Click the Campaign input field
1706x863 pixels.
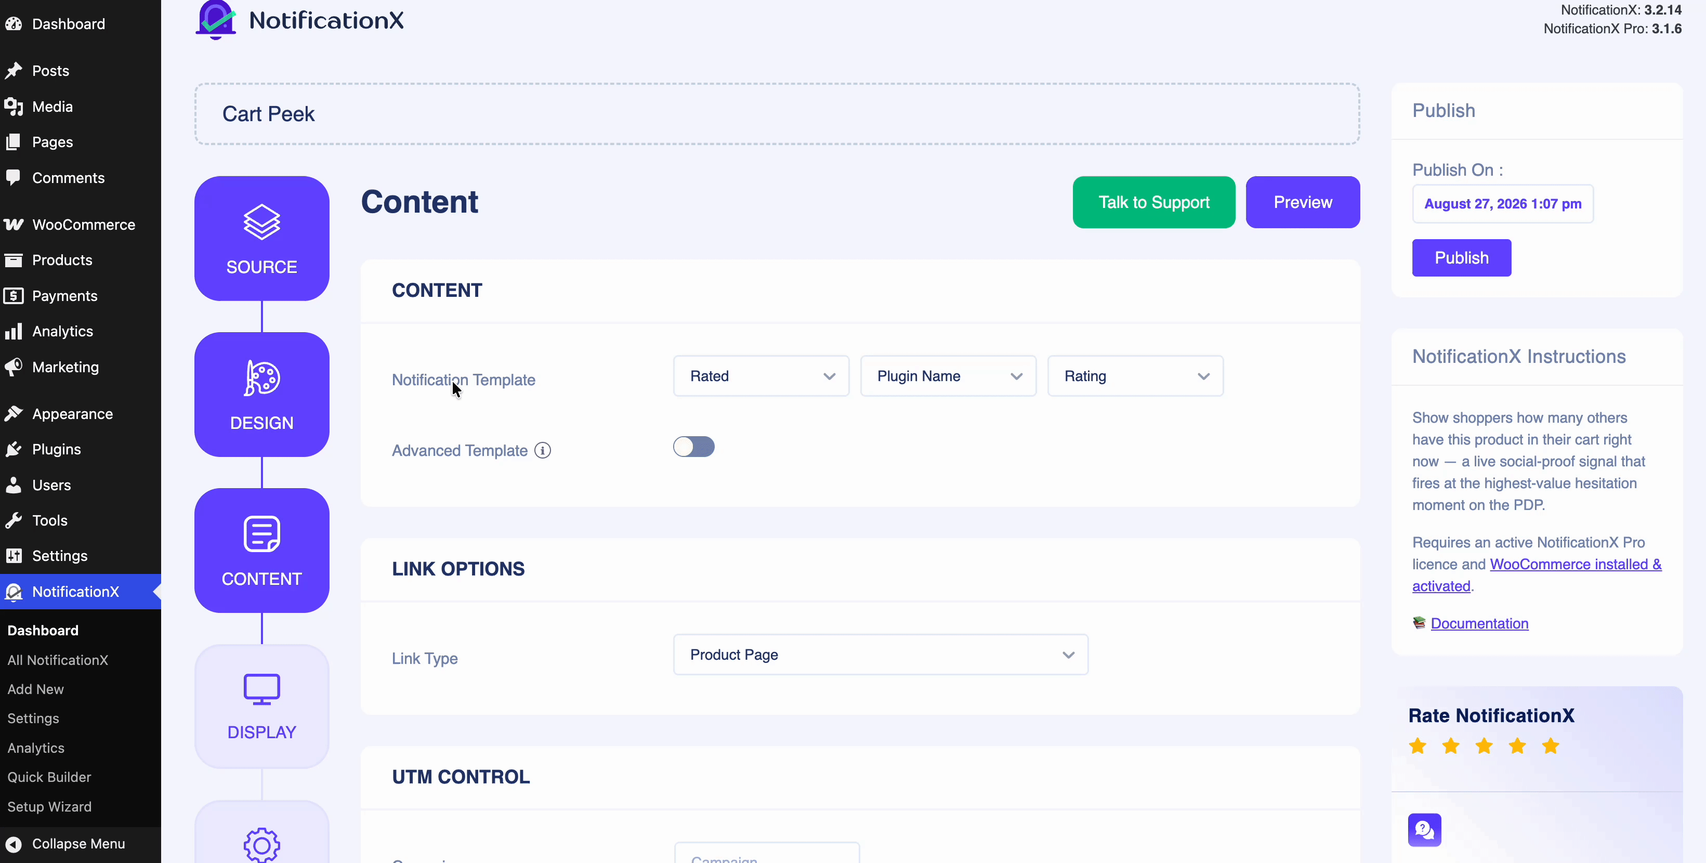[767, 853]
